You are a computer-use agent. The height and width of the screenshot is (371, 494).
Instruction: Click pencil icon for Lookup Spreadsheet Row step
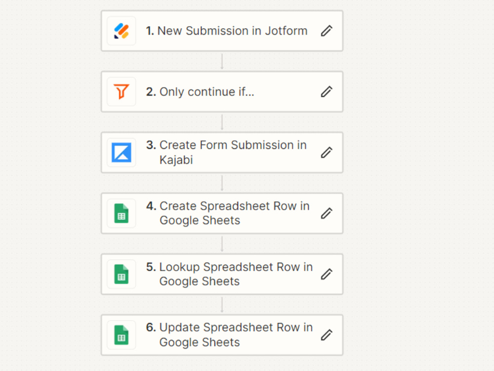(x=327, y=275)
